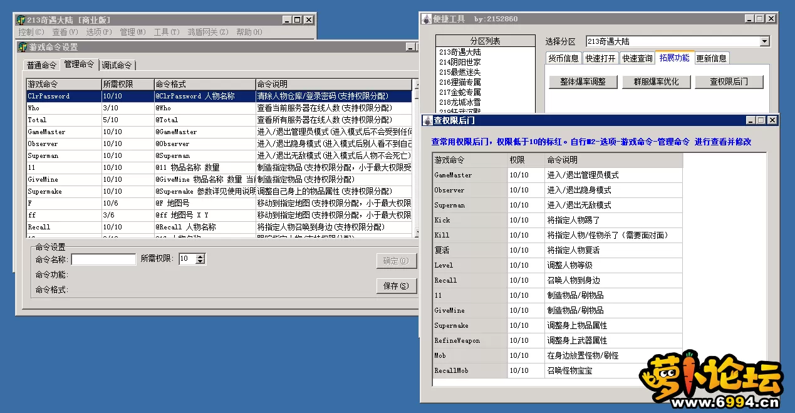This screenshot has width=795, height=413.
Task: Click the 命令说明 header in 游戏命令设置
Action: click(333, 84)
